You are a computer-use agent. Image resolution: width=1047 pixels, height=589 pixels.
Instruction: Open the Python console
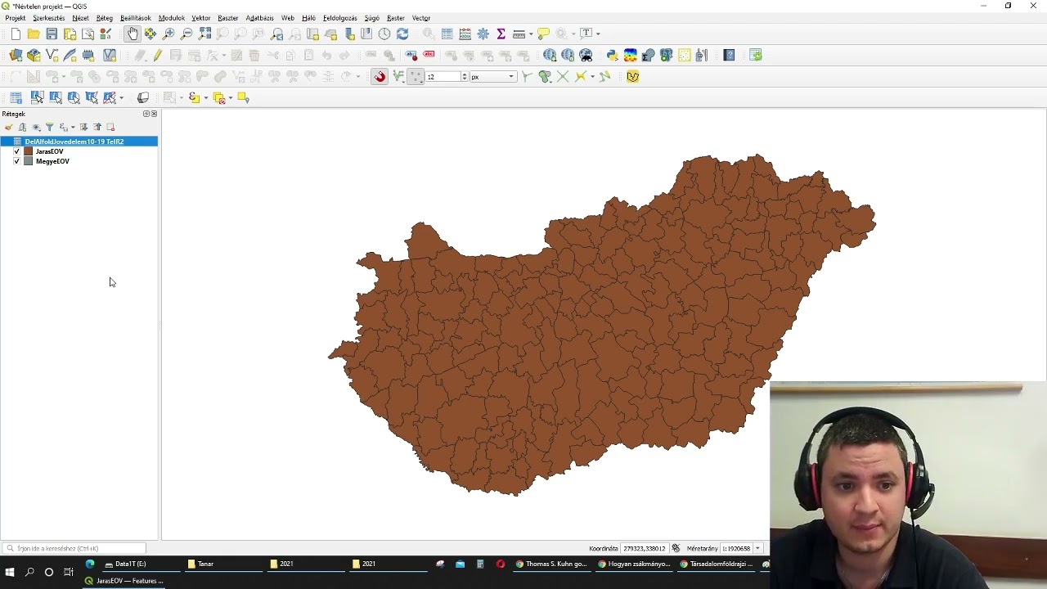point(612,55)
